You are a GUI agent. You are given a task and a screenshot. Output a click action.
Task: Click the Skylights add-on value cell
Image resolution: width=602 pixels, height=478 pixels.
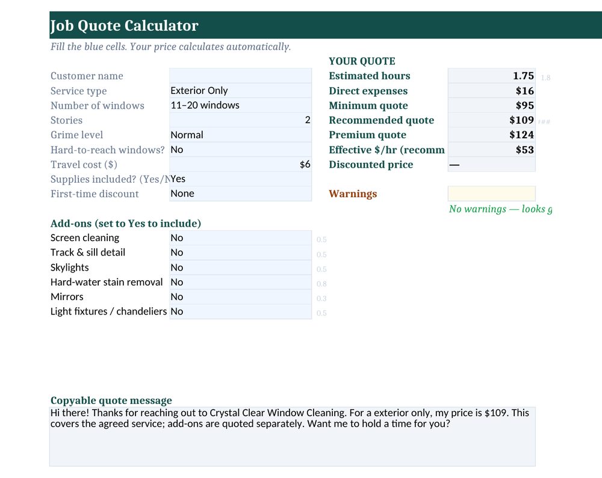[240, 267]
